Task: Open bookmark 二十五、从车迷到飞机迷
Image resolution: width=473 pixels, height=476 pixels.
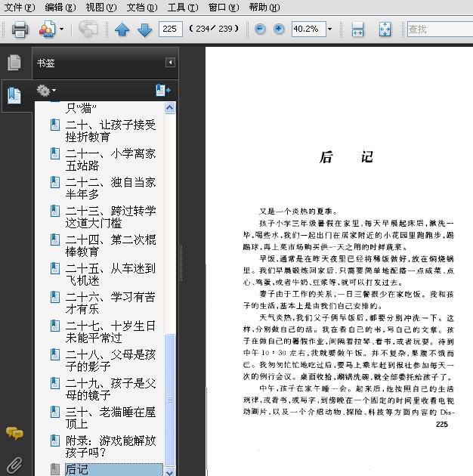Action: [110, 274]
